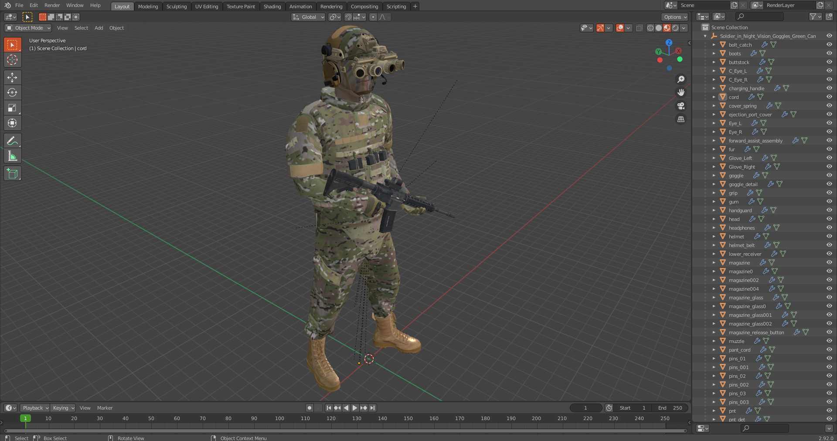
Task: Activate the Annotate pencil tool
Action: (12, 141)
